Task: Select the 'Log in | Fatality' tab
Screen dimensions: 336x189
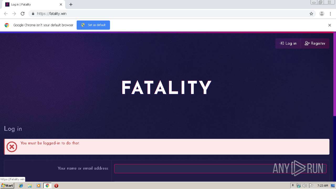Action: pos(34,4)
